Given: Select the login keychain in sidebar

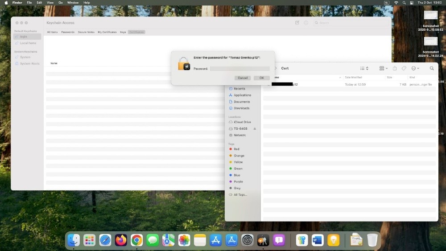Looking at the screenshot, I should point(27,37).
